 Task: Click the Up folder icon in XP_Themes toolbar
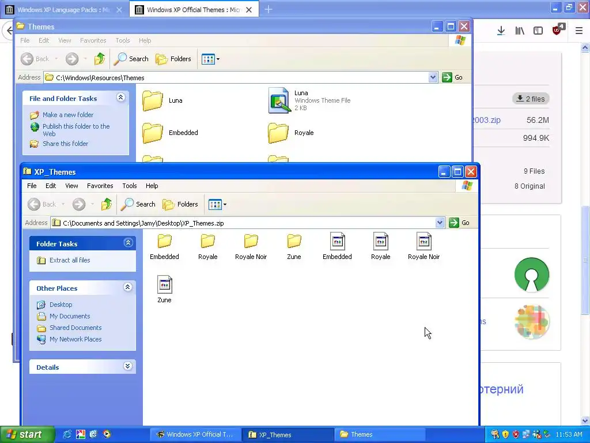pos(107,204)
